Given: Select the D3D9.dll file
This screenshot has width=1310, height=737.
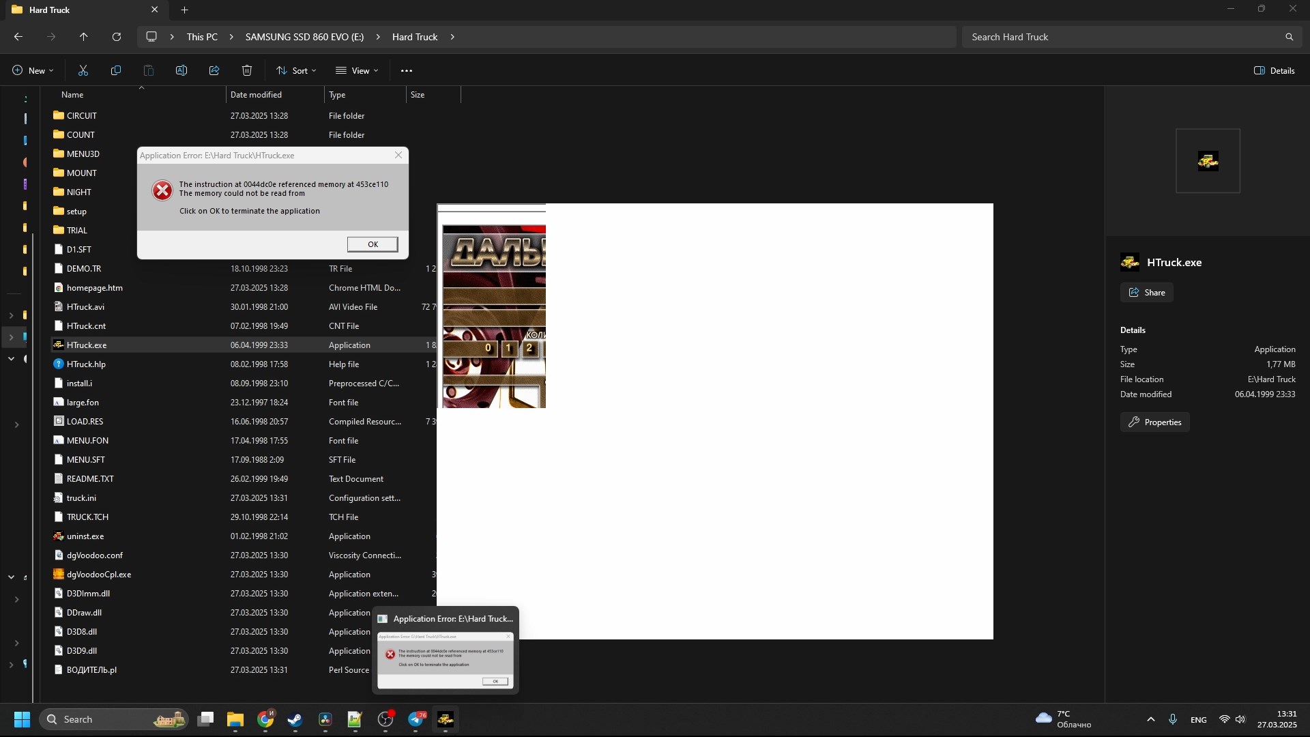Looking at the screenshot, I should pos(81,651).
